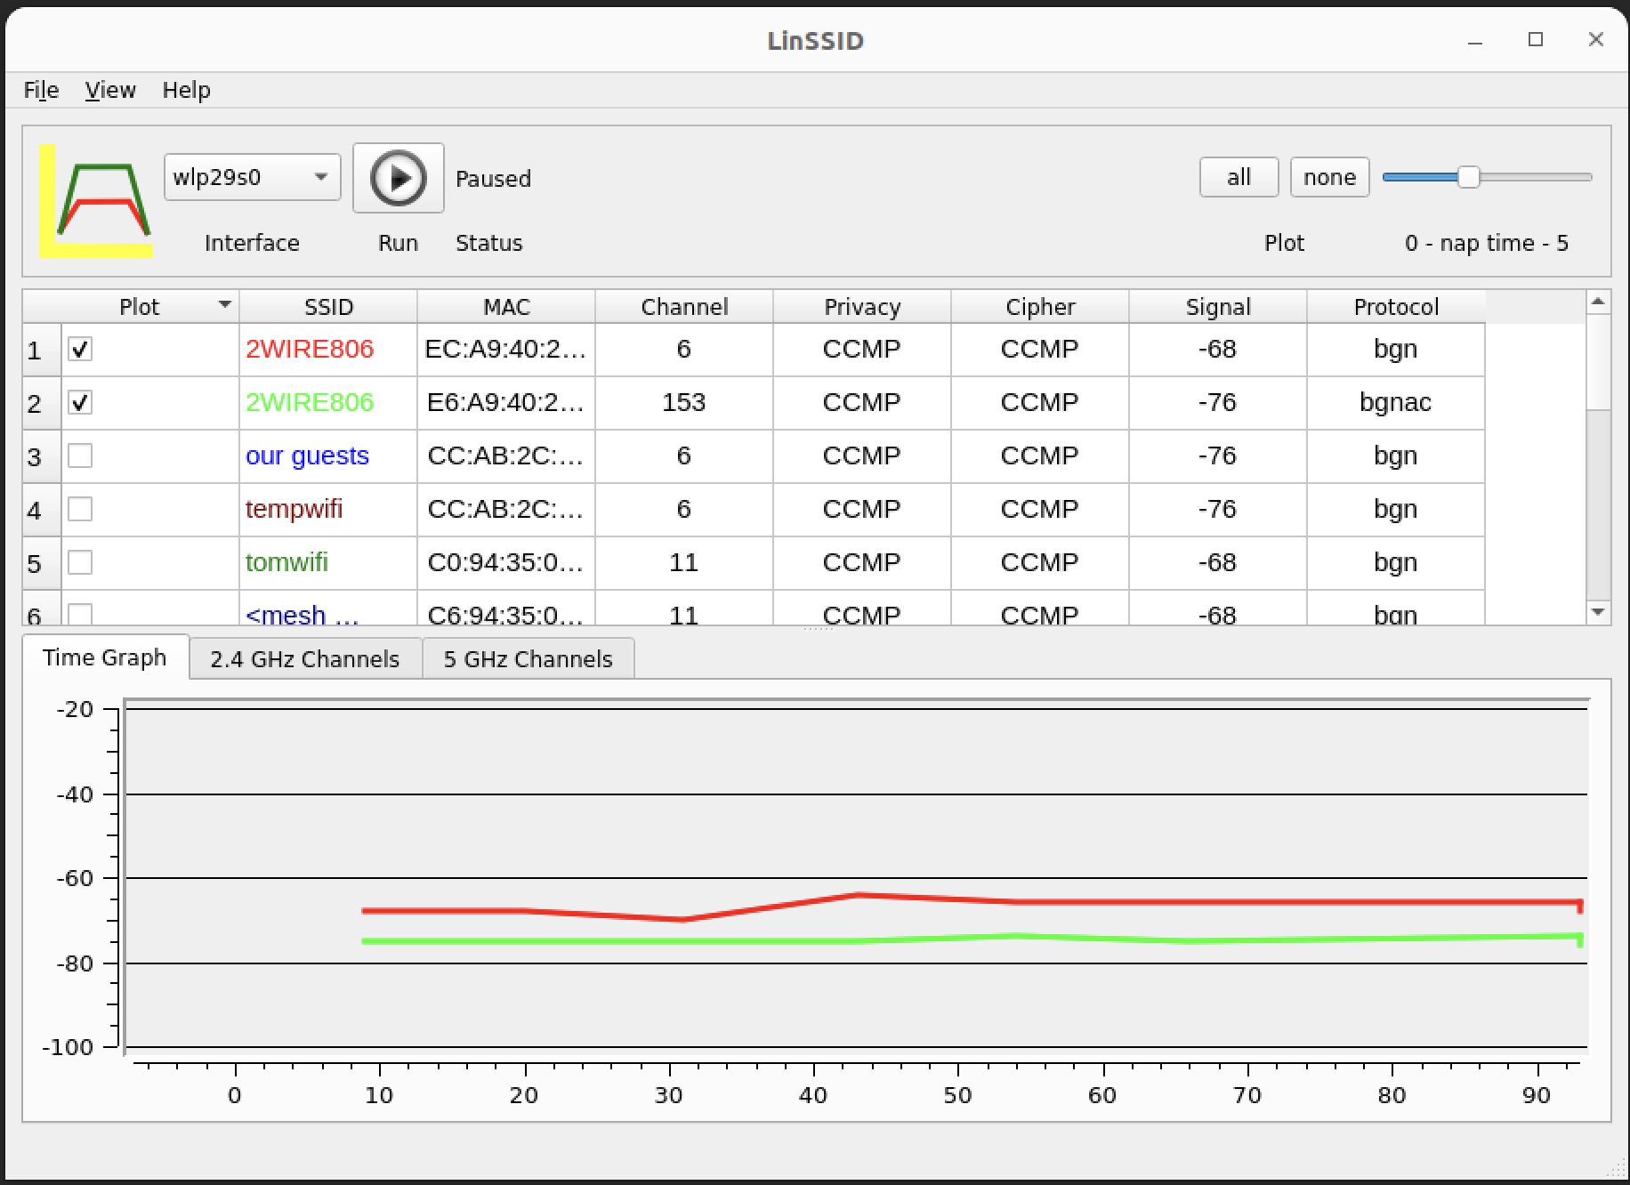Click the nap time slider handle

click(1468, 177)
